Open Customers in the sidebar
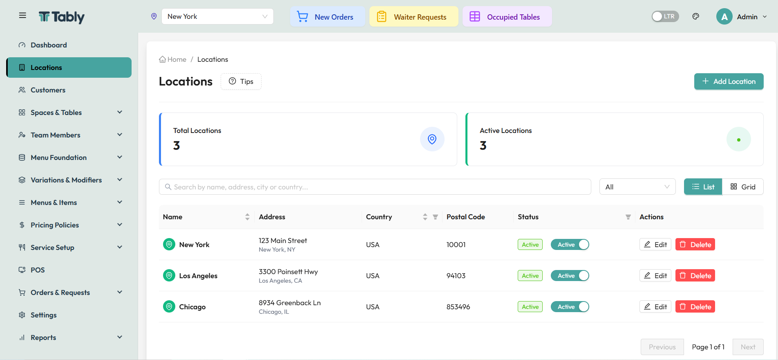This screenshot has width=778, height=360. (69, 90)
